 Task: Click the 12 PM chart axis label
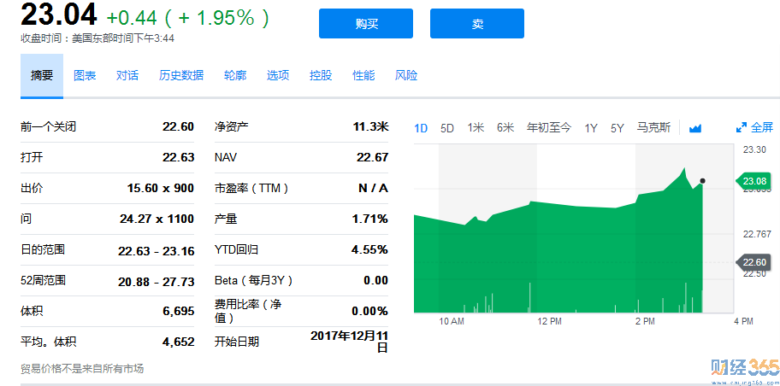click(x=549, y=321)
